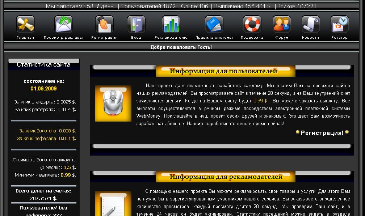Click the Поддержка lifebuoy icon
This screenshot has width=365, height=216.
(x=252, y=24)
